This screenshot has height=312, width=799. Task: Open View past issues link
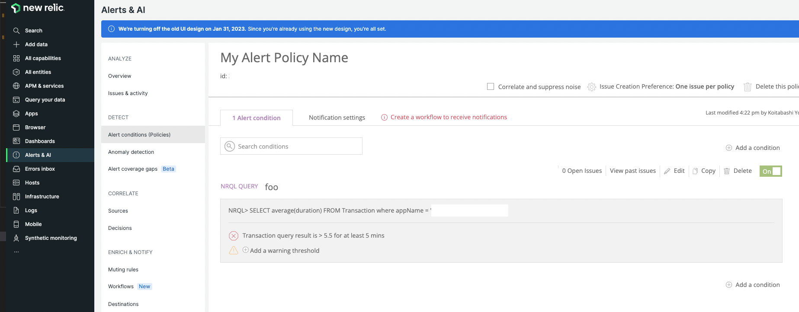tap(632, 171)
